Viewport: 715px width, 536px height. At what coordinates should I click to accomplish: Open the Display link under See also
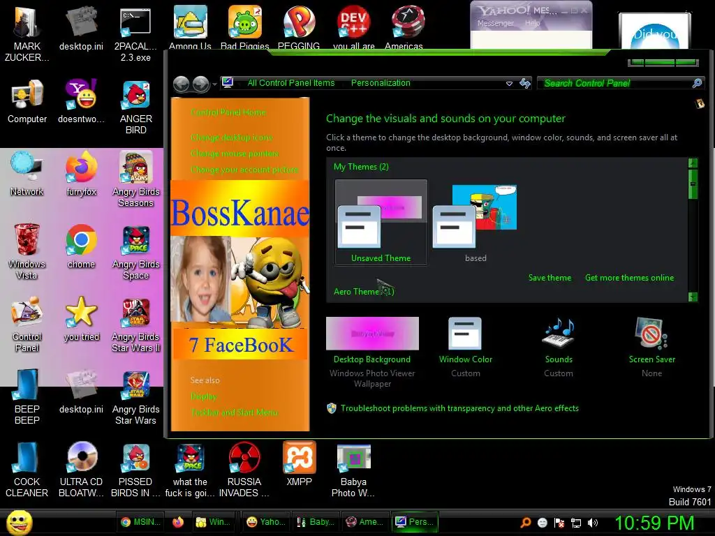pos(204,396)
